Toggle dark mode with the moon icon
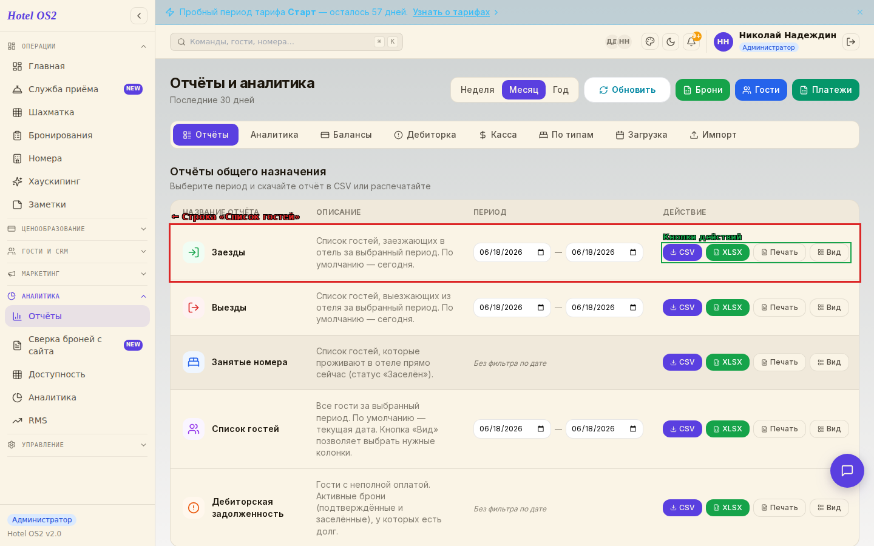 pos(671,42)
